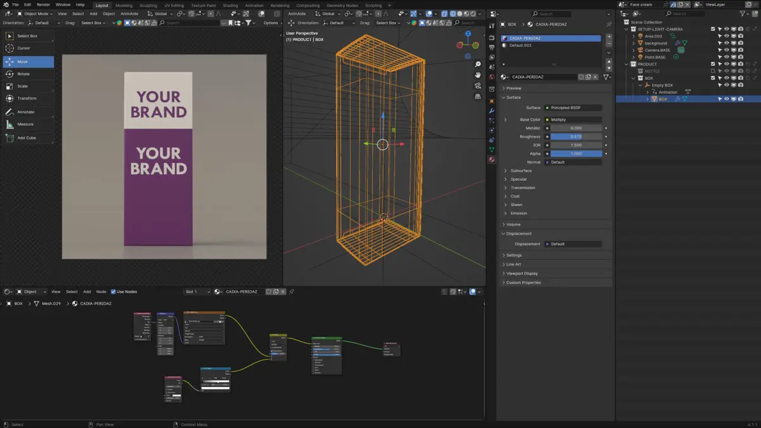This screenshot has width=761, height=428.
Task: Expand the Emission section
Action: 519,213
